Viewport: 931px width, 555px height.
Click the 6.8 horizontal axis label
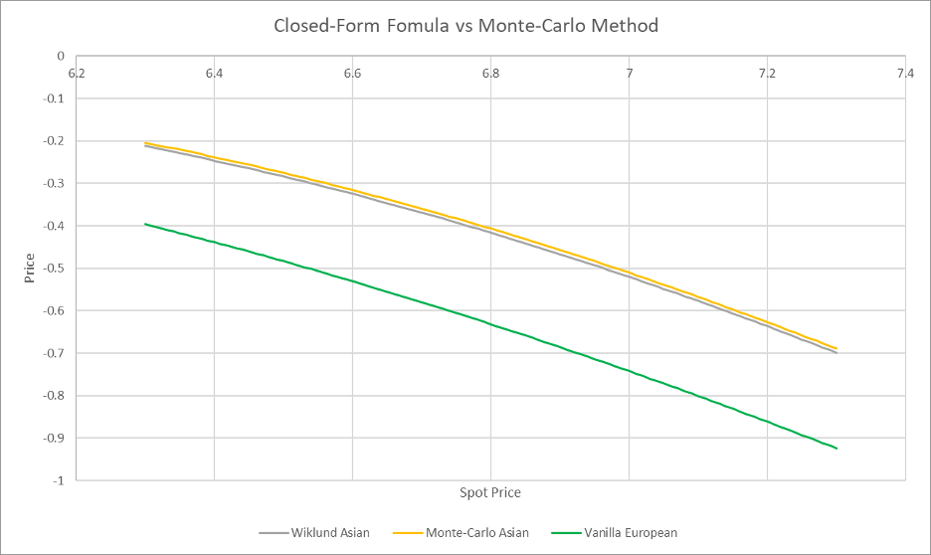490,74
